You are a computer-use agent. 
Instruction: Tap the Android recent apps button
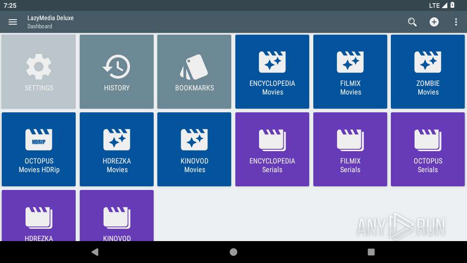(371, 252)
